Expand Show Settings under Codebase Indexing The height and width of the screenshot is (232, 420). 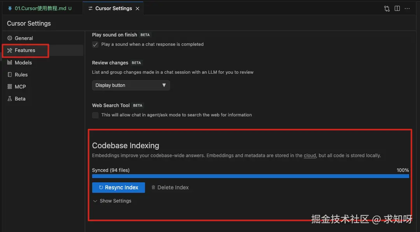point(112,201)
